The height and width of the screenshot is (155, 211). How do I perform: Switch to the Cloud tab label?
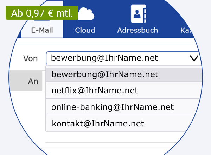pyautogui.click(x=85, y=30)
